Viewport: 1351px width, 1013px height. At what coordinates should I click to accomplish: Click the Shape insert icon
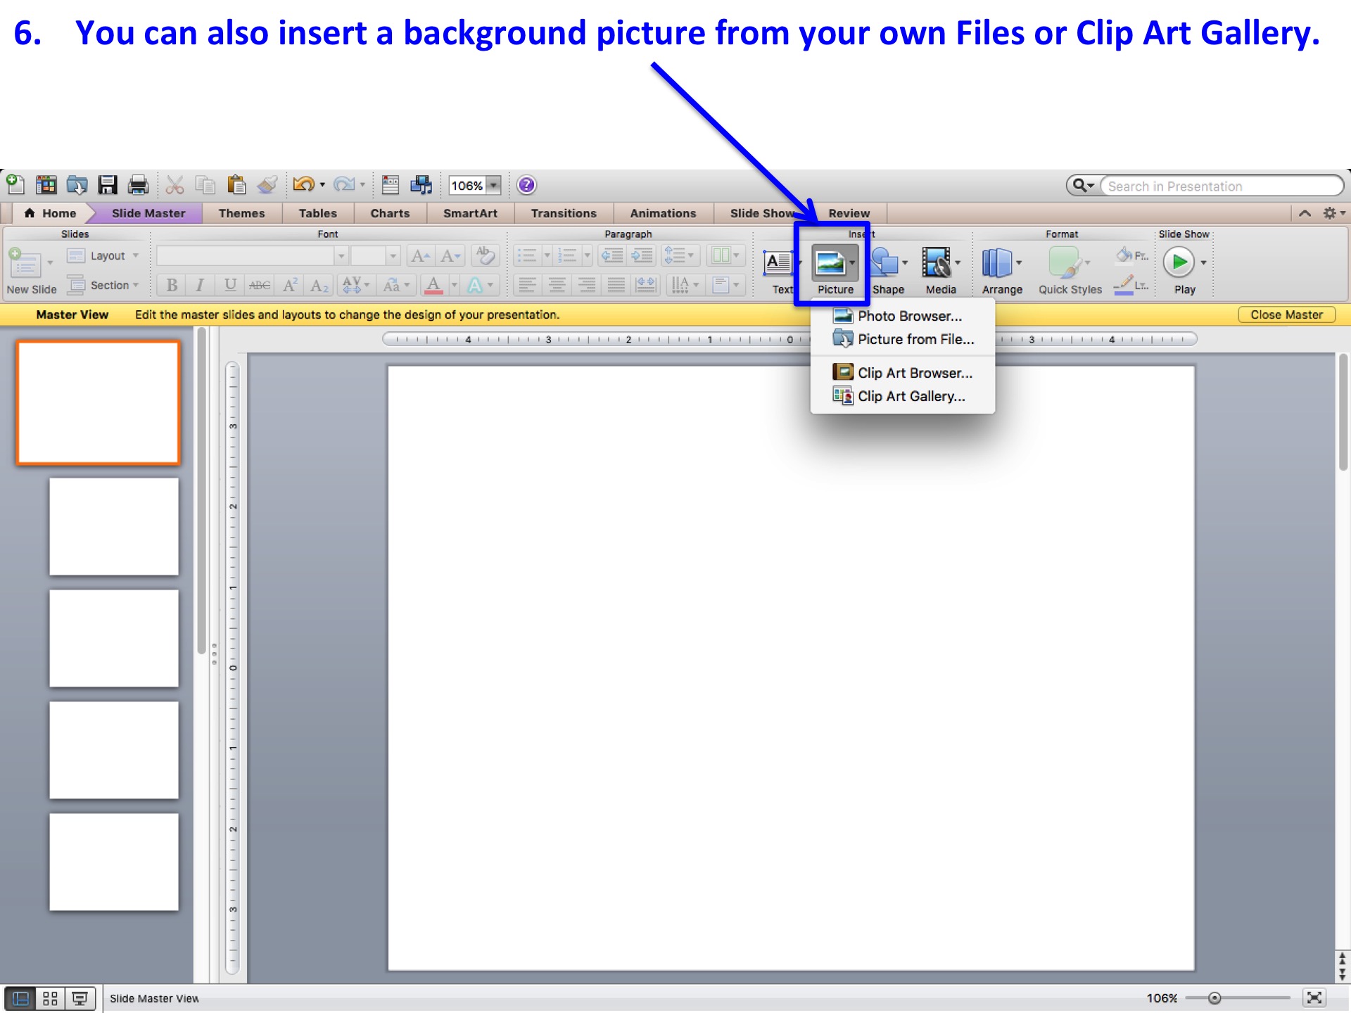(x=884, y=263)
